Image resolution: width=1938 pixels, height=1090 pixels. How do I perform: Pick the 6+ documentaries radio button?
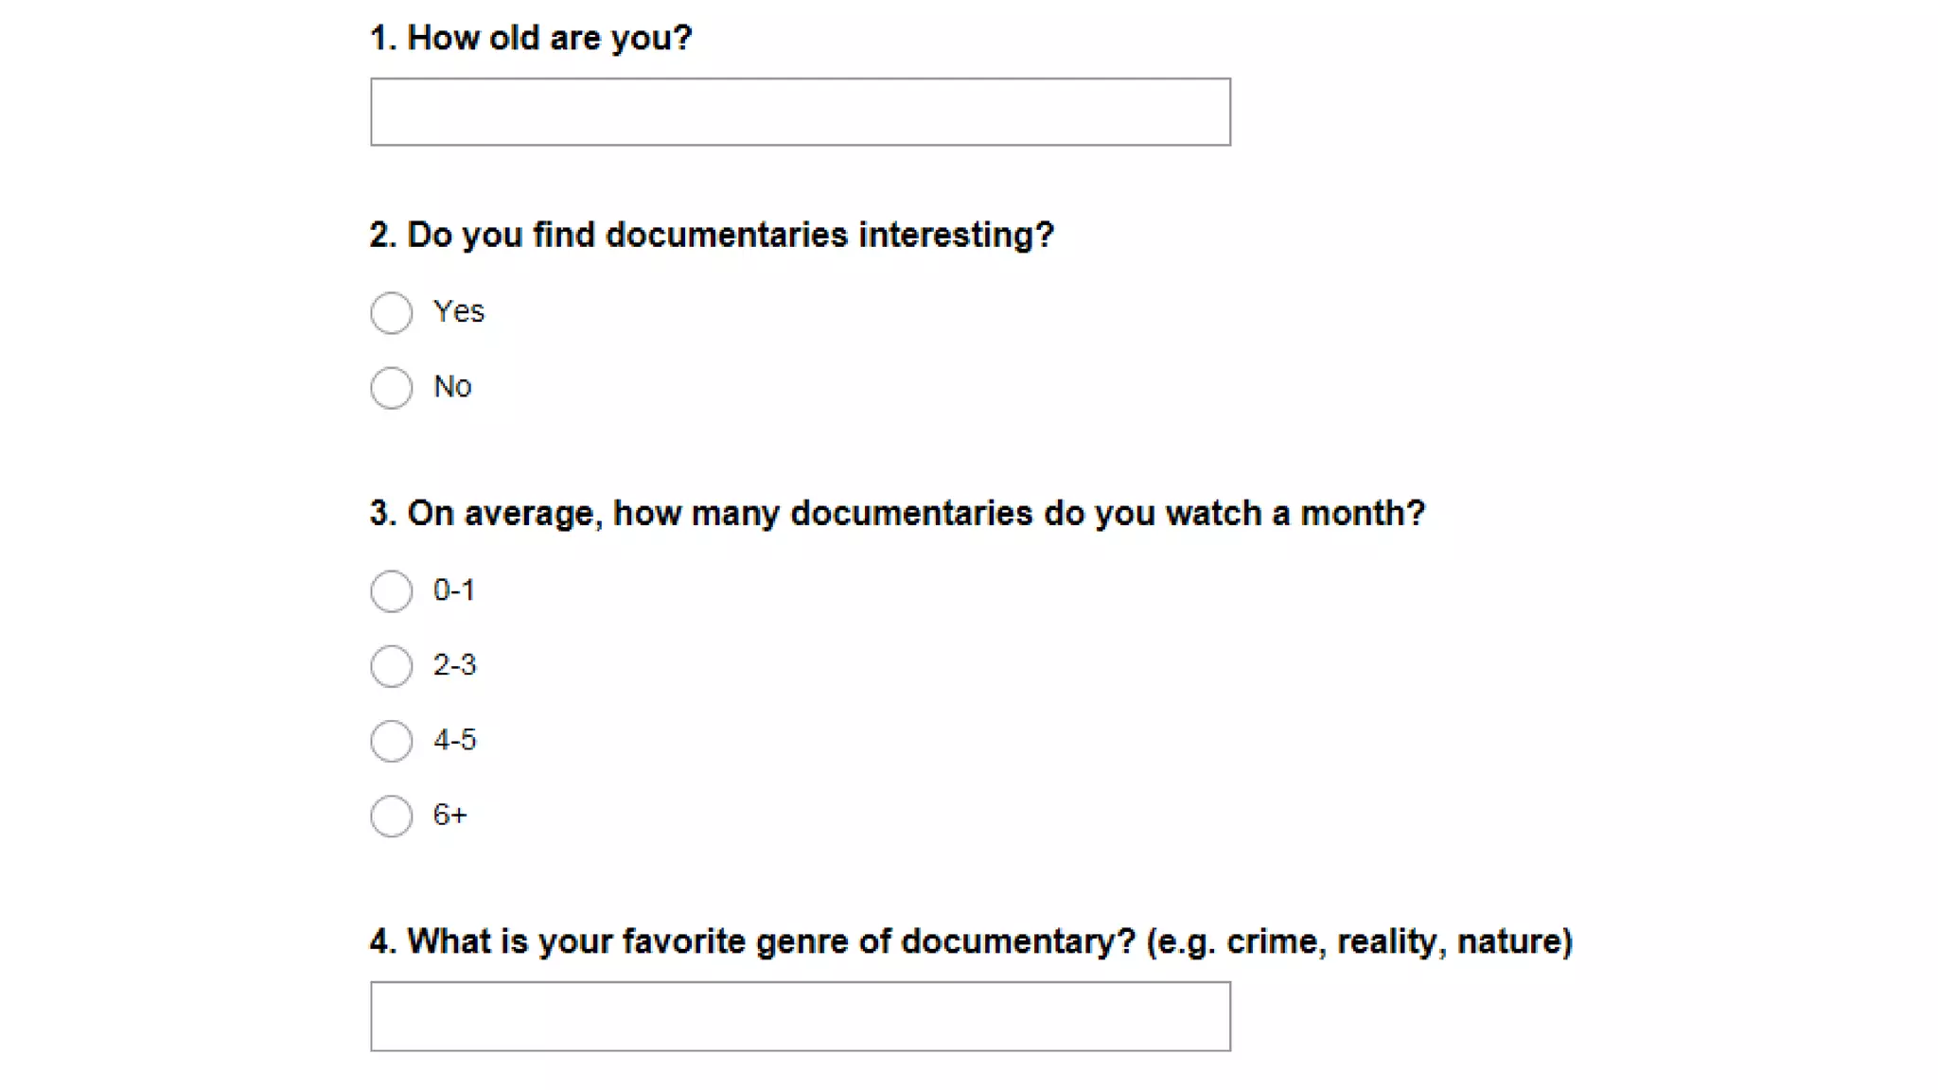point(391,816)
